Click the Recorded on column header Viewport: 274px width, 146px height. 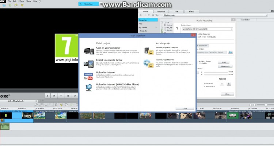(246, 20)
